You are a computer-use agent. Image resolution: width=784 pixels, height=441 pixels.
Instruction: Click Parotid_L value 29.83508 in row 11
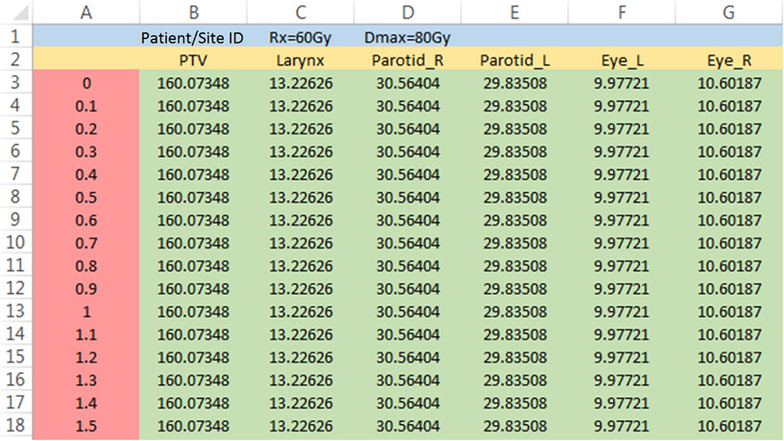[514, 266]
